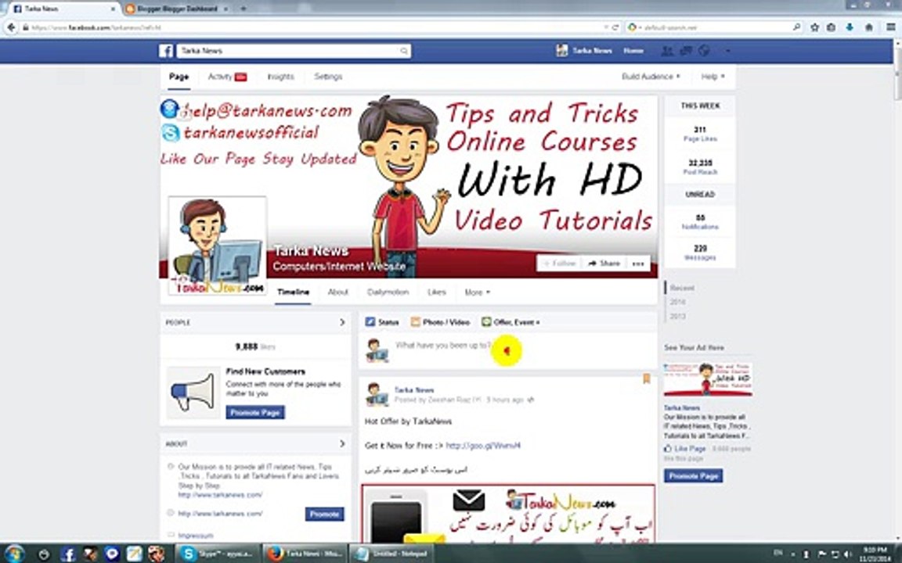Viewport: 902px width, 563px height.
Task: Click the Home link in blue bar
Action: (633, 51)
